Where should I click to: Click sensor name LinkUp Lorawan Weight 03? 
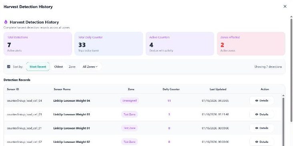click(72, 114)
